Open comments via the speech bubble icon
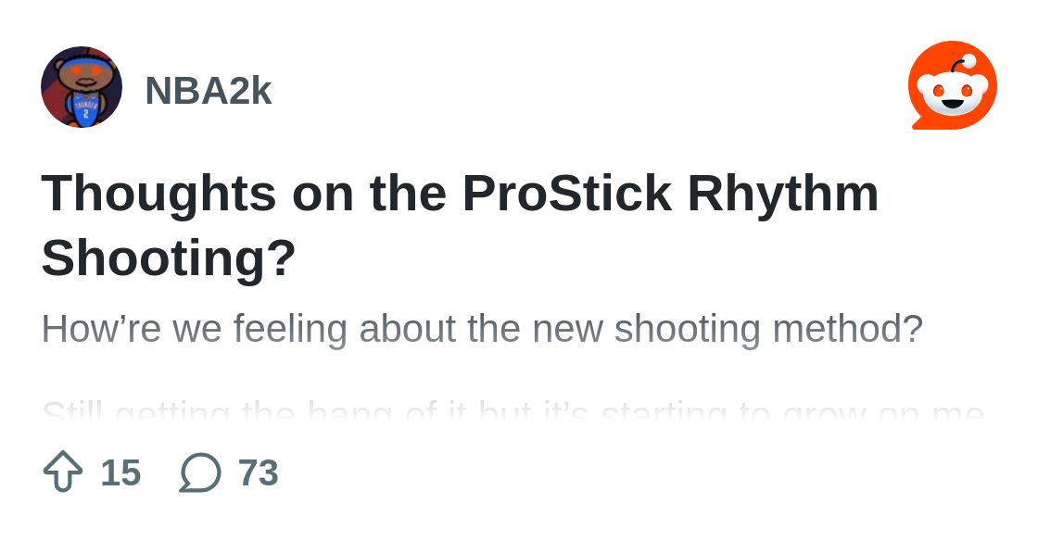The width and height of the screenshot is (1038, 541). (200, 472)
